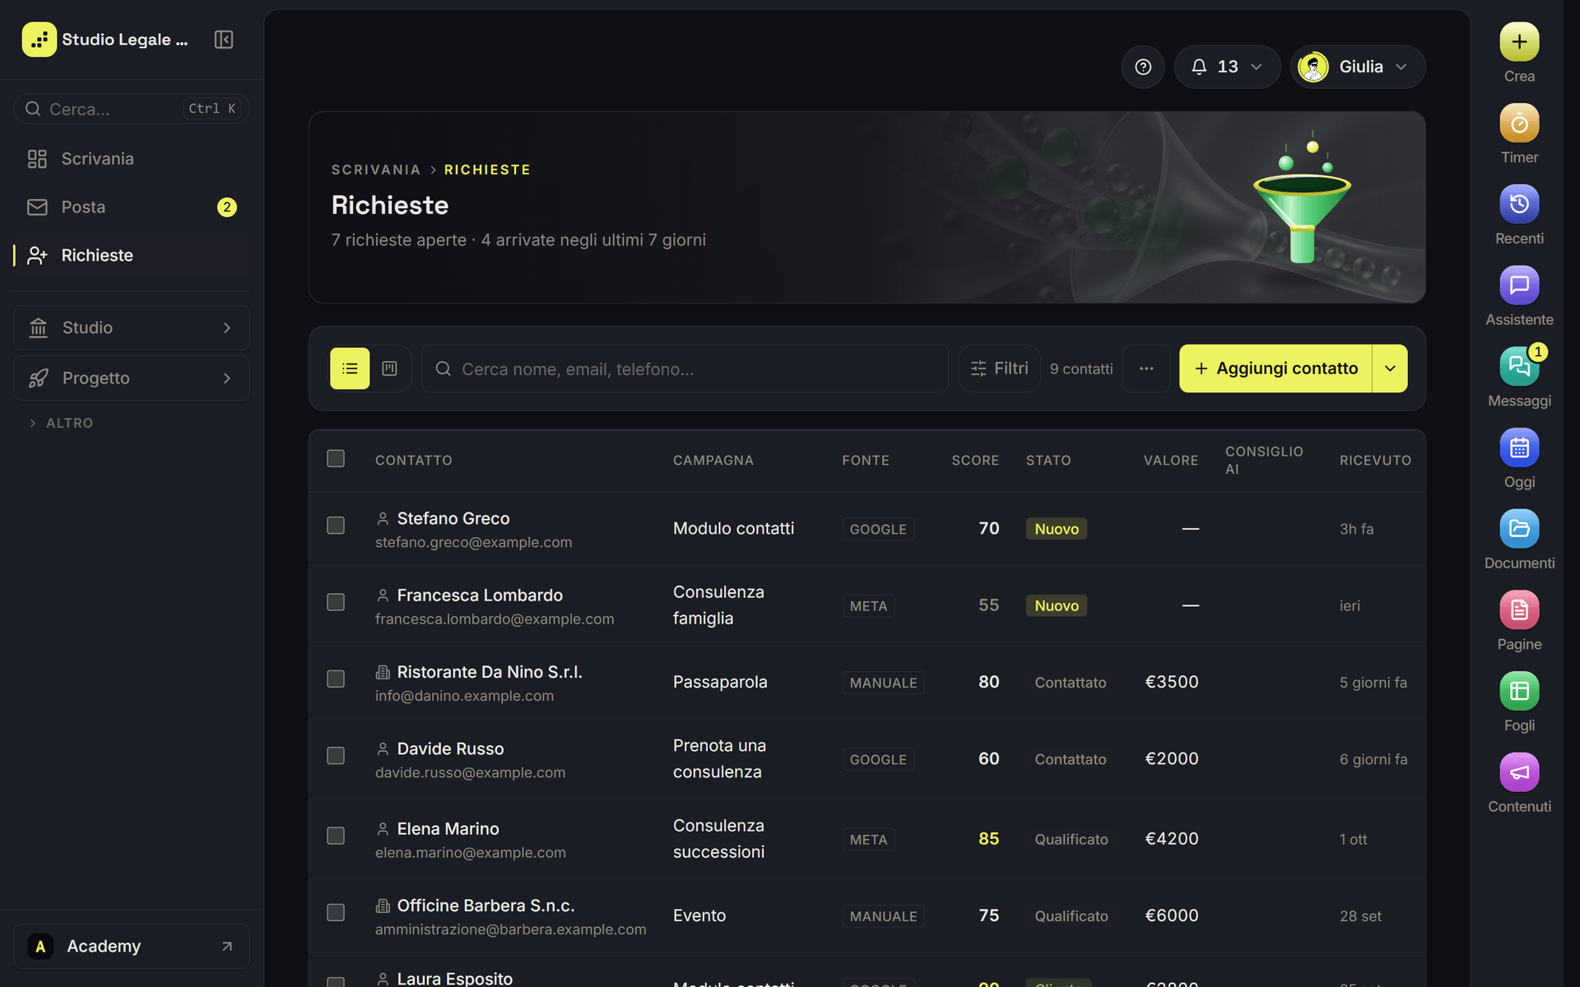Open the Contenuti megaphone icon
Viewport: 1580px width, 987px height.
(1519, 773)
